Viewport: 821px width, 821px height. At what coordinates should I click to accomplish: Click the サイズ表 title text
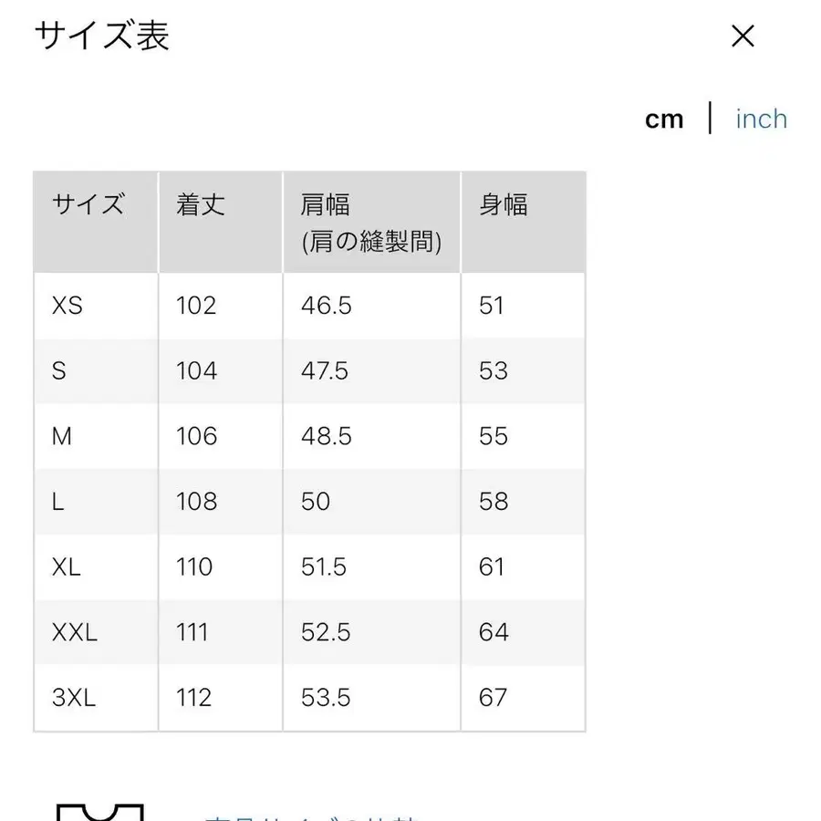100,38
